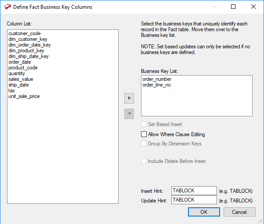Select product_code column entry
Screen dimensions: 264x224
23,68
